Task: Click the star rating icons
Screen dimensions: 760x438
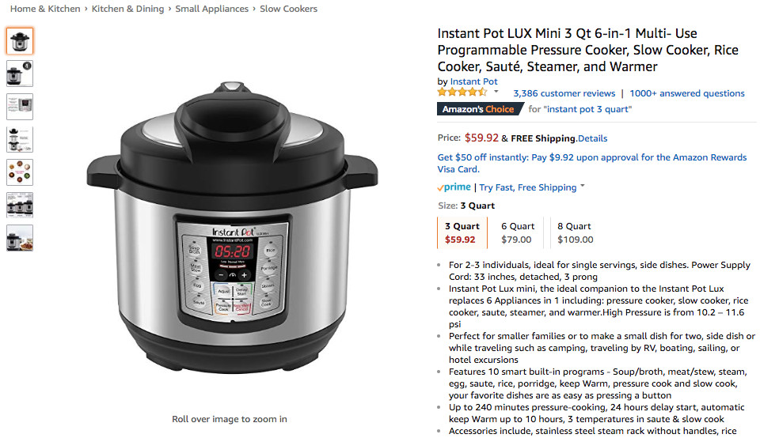Action: point(462,92)
